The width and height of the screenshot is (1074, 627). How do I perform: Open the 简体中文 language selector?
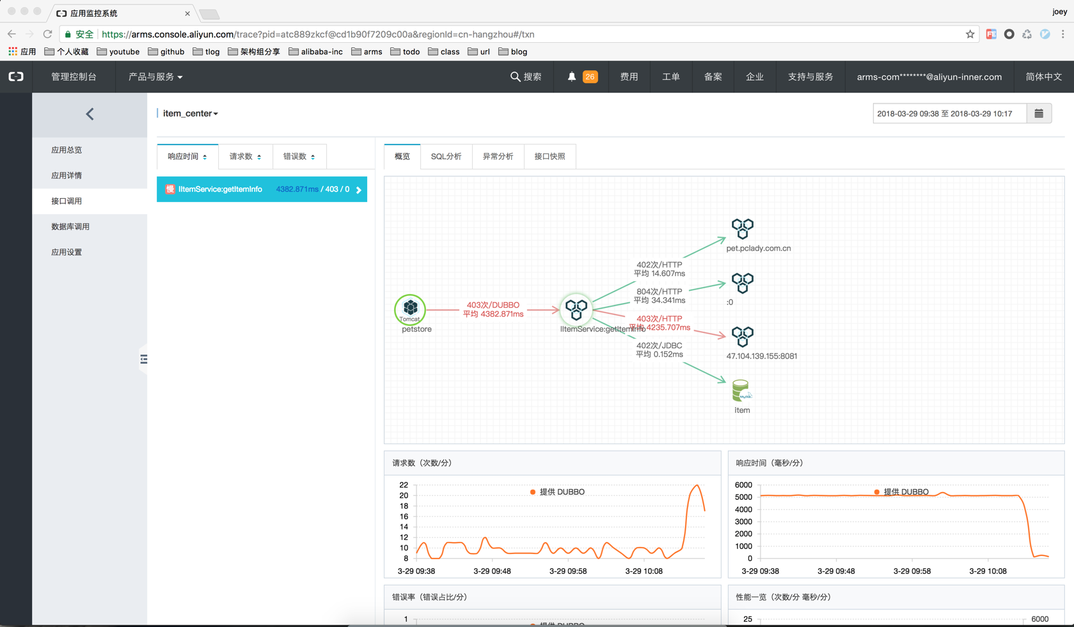point(1043,77)
